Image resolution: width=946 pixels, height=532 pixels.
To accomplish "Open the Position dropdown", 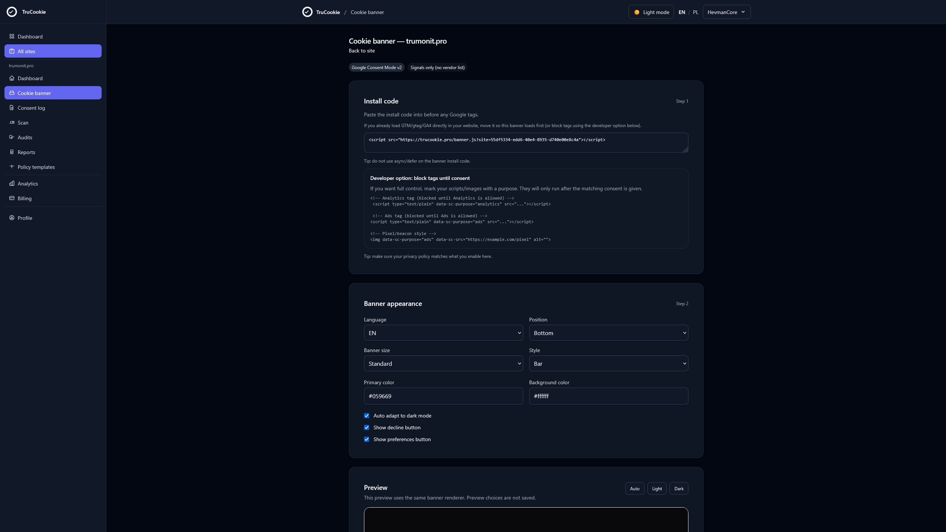I will coord(608,332).
